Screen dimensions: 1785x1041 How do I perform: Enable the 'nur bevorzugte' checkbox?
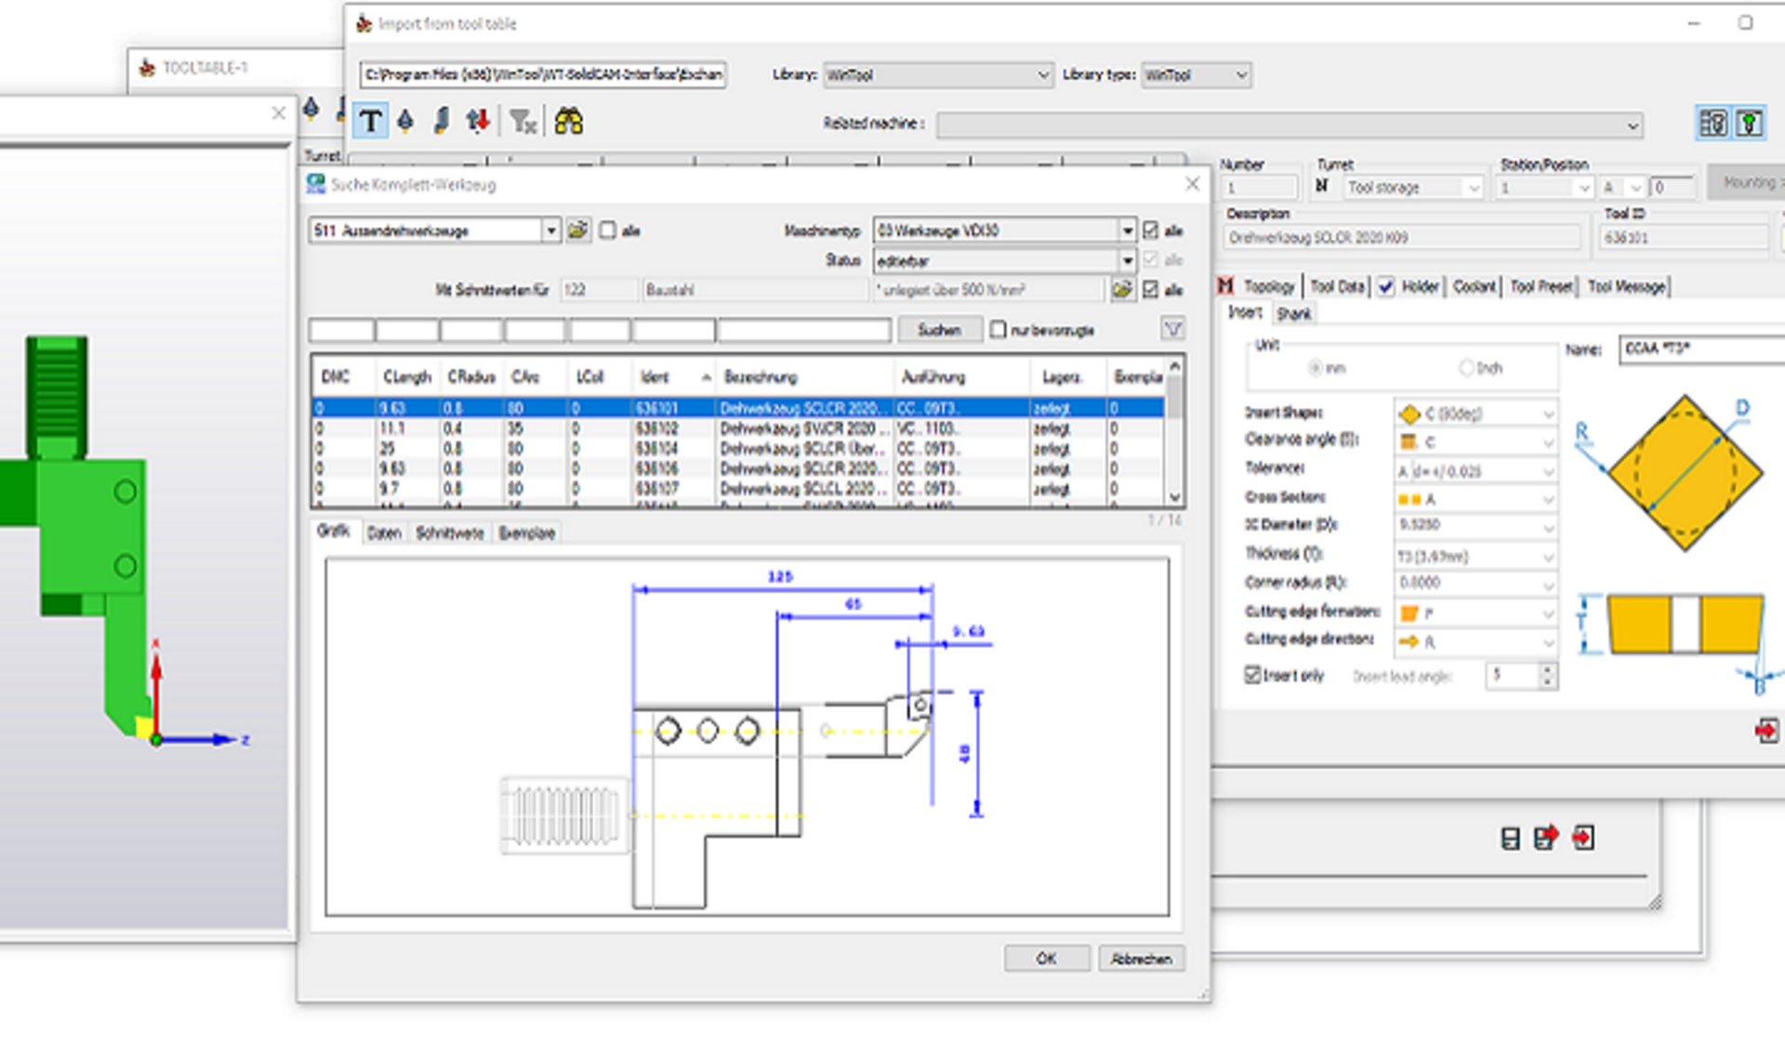[998, 330]
